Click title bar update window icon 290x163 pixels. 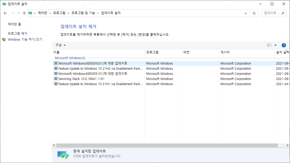(4, 4)
